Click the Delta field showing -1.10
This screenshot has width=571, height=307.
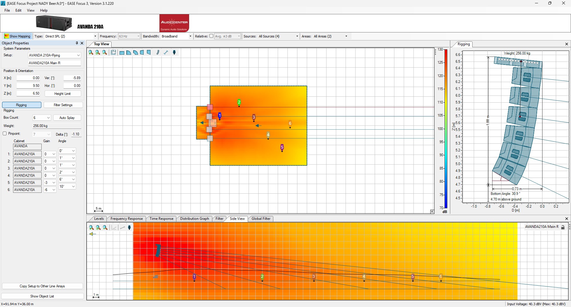(x=76, y=134)
